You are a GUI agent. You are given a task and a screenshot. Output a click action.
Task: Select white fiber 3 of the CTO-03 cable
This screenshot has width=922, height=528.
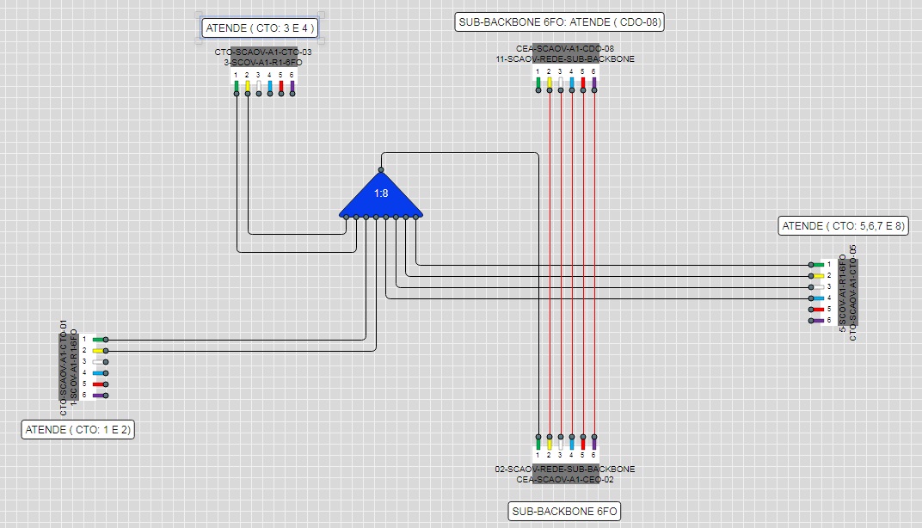pos(259,86)
